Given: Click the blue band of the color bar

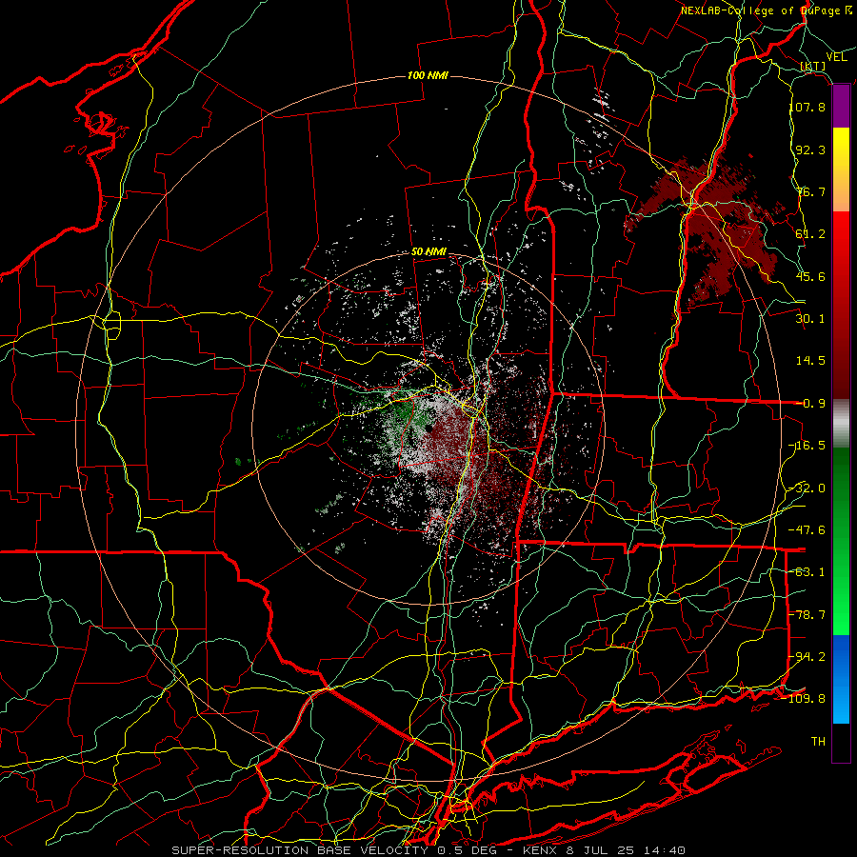Looking at the screenshot, I should coord(841,679).
